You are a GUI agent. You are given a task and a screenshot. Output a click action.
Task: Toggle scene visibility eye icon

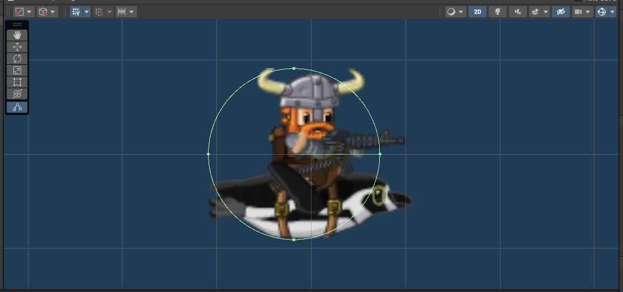[560, 12]
